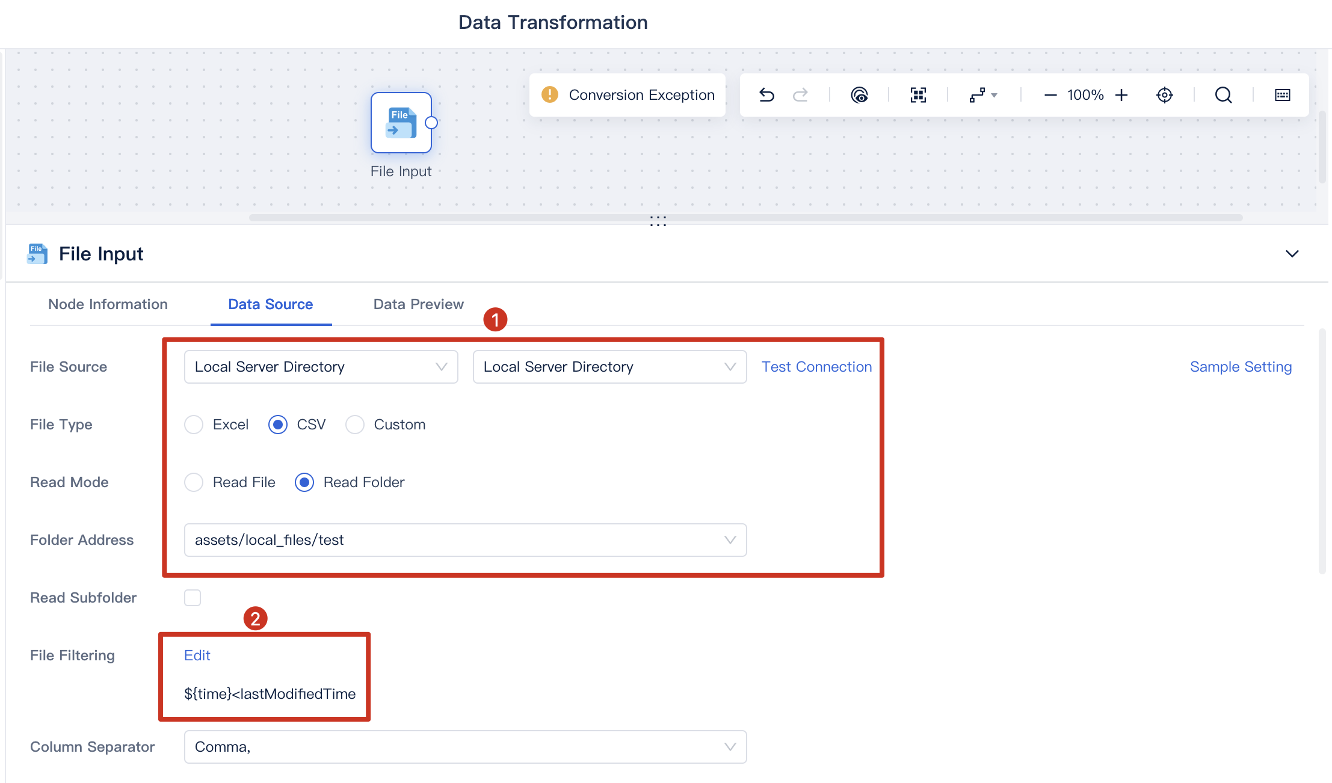This screenshot has height=783, width=1332.
Task: Click the zoom out minus control
Action: pos(1050,94)
